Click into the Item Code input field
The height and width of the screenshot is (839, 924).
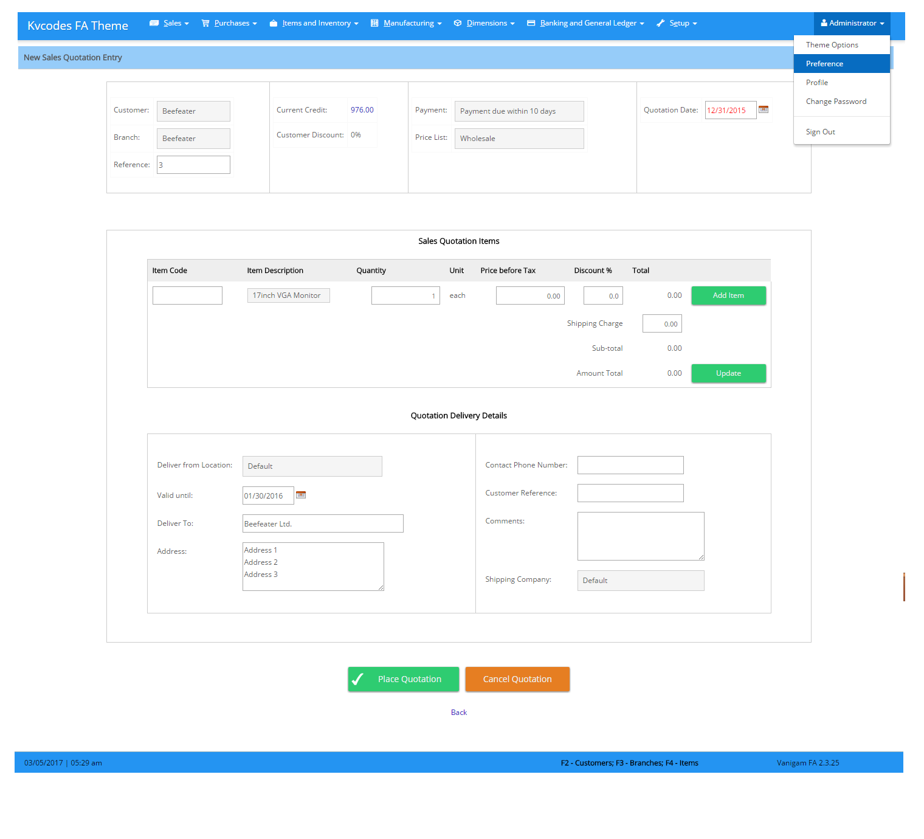pyautogui.click(x=187, y=295)
